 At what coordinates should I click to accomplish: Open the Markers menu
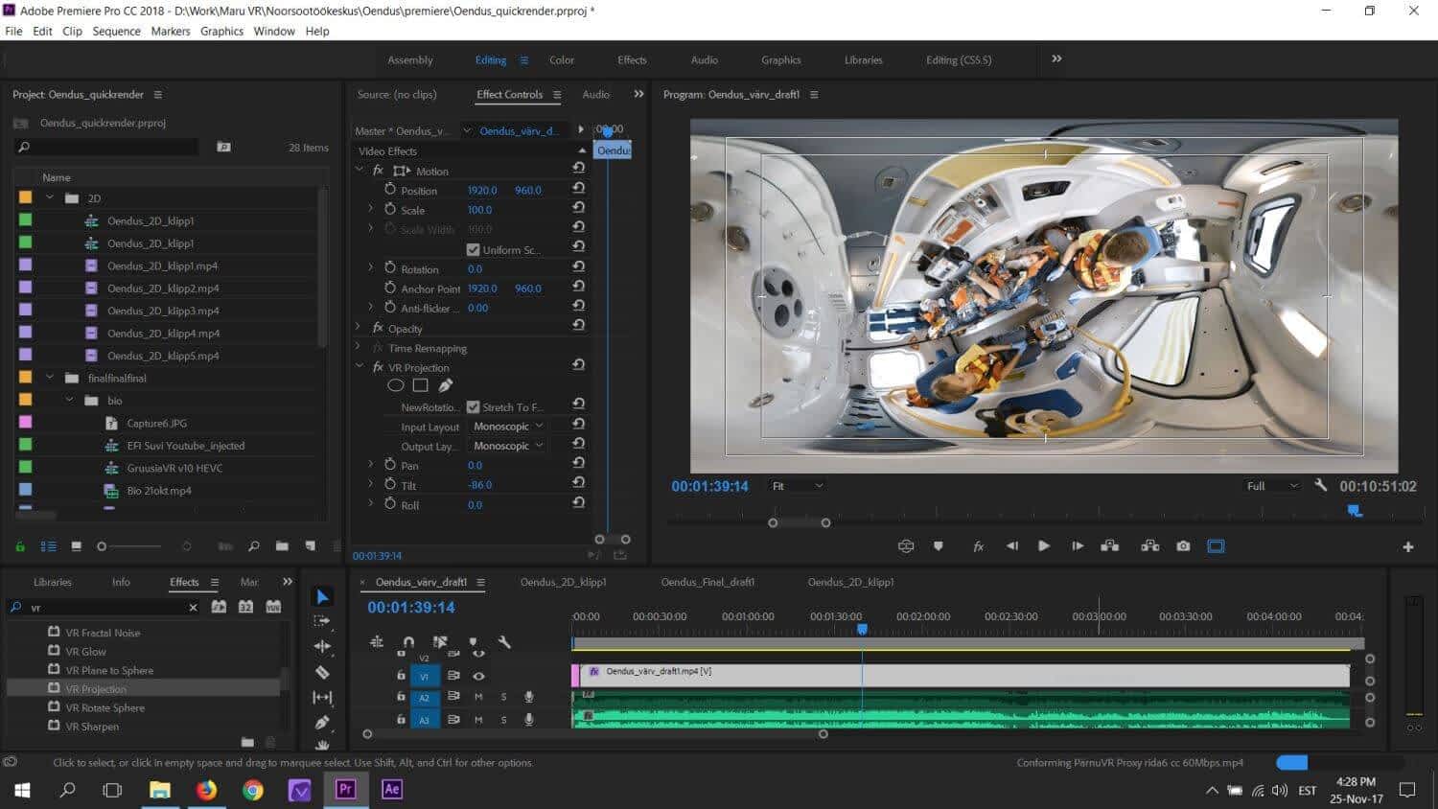click(171, 31)
